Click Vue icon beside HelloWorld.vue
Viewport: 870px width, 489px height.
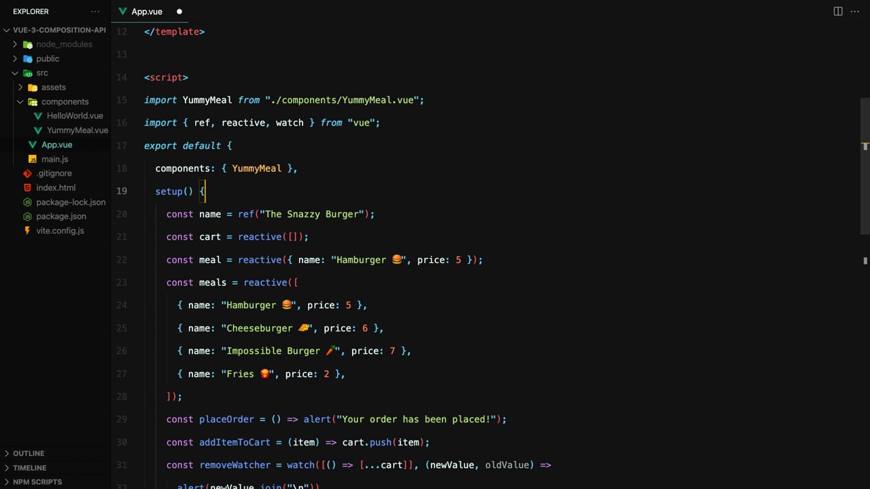pos(38,116)
